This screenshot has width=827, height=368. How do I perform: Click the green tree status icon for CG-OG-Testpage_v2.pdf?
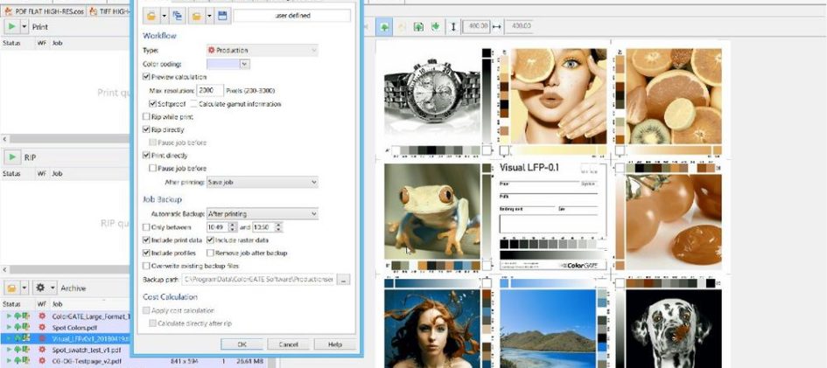coord(17,361)
